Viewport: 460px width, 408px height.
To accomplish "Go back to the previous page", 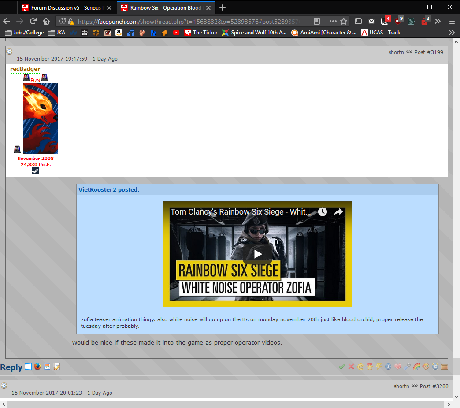I will [7, 21].
